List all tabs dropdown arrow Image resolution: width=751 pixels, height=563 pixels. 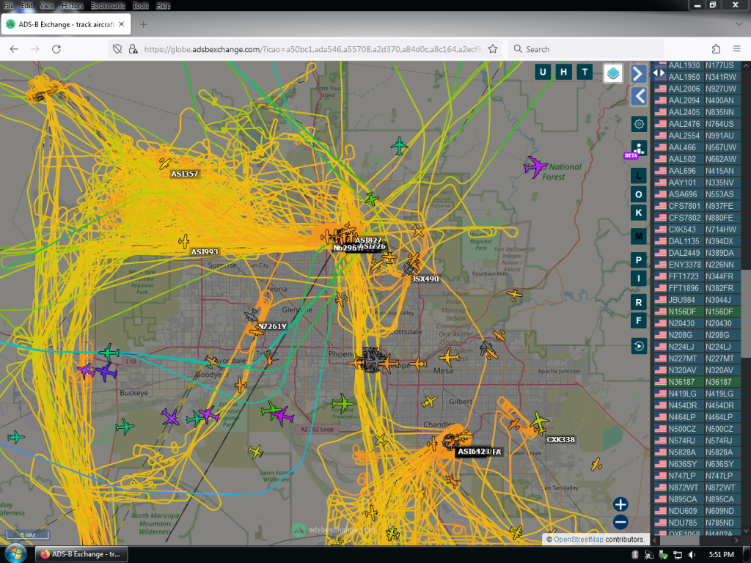click(739, 24)
